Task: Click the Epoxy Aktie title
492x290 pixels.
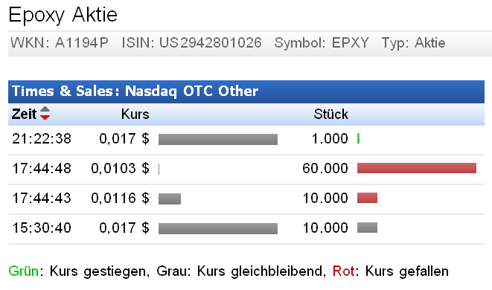Action: (x=63, y=15)
